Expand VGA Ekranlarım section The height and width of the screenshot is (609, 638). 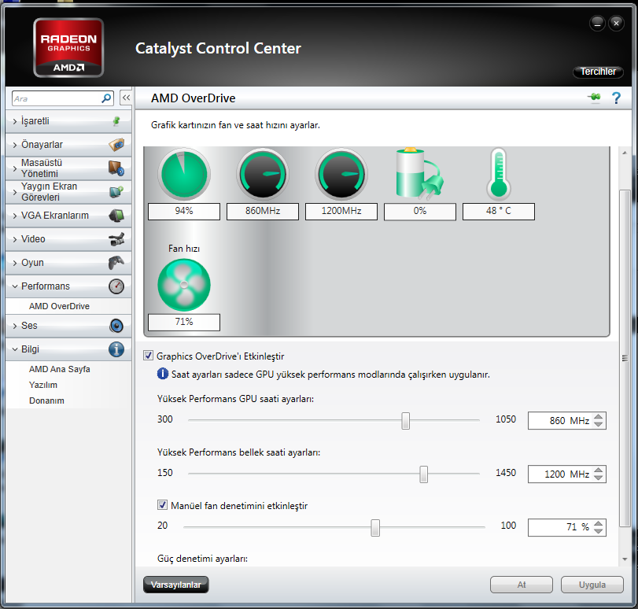(15, 216)
